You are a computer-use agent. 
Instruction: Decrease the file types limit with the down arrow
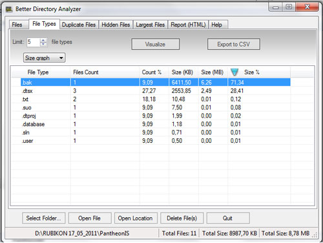pos(43,44)
